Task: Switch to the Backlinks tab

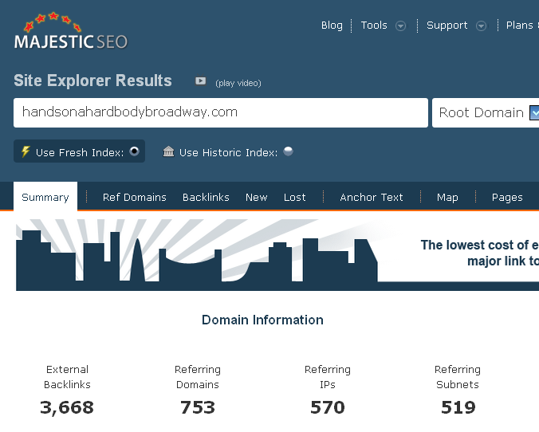Action: (x=206, y=198)
